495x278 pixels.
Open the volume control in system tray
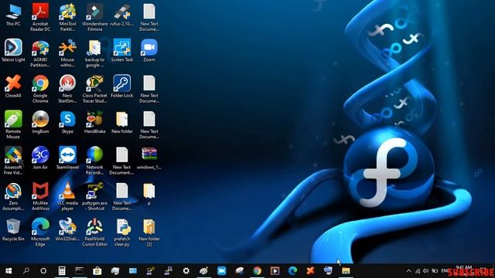tap(426, 271)
